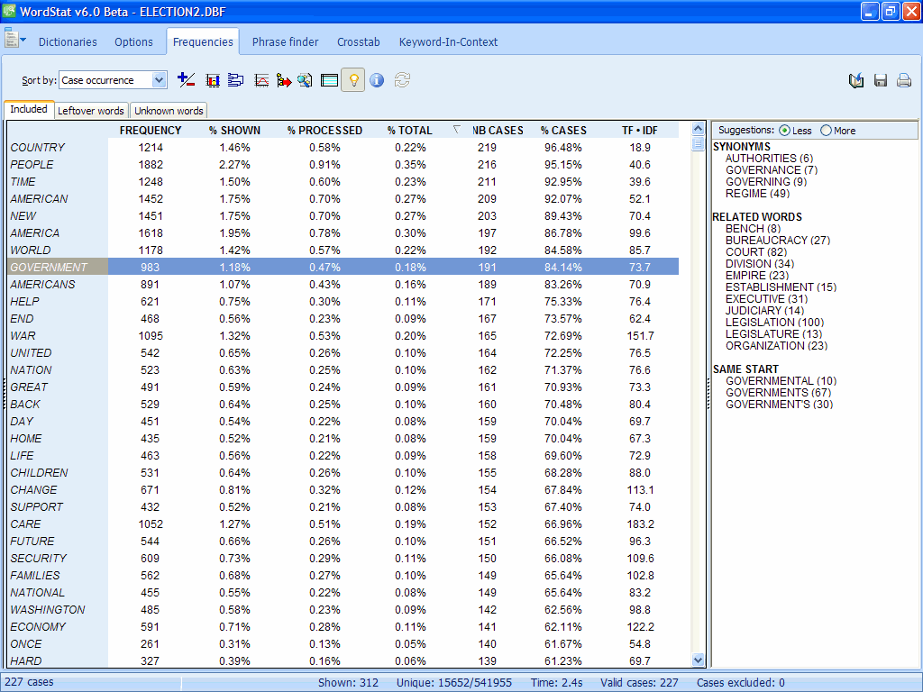Viewport: 923px width, 692px height.
Task: Toggle the table view icon in toolbar
Action: [329, 80]
